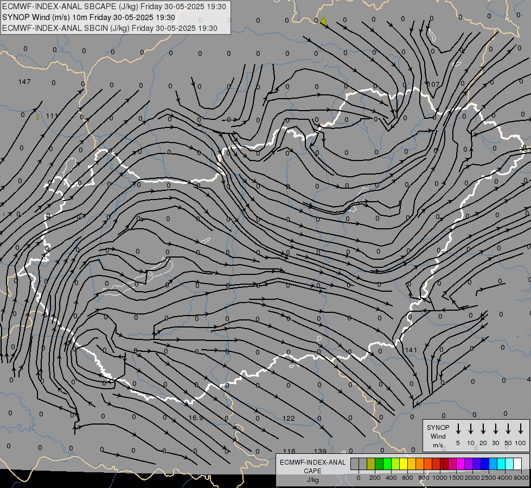Viewport: 531px width, 488px height.
Task: Click the J/kg unit label in legend
Action: click(x=312, y=480)
